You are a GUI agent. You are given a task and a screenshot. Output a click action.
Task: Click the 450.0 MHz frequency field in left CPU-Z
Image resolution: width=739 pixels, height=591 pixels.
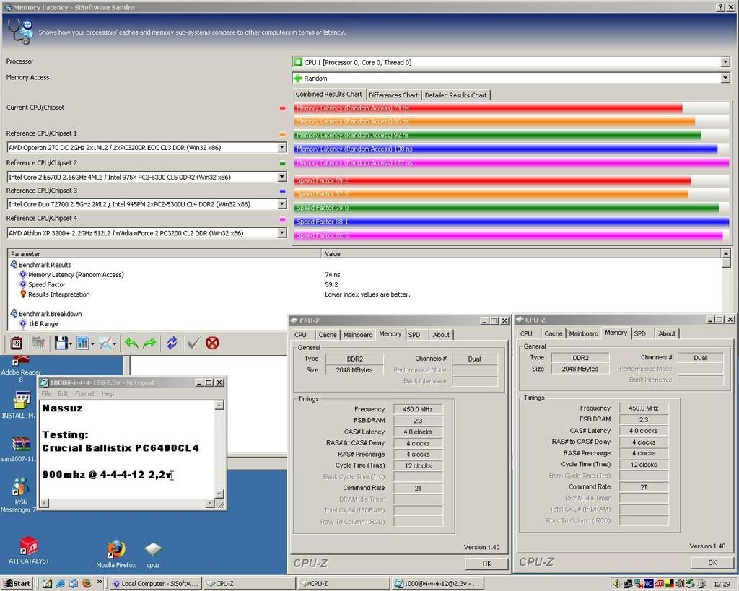coord(418,409)
